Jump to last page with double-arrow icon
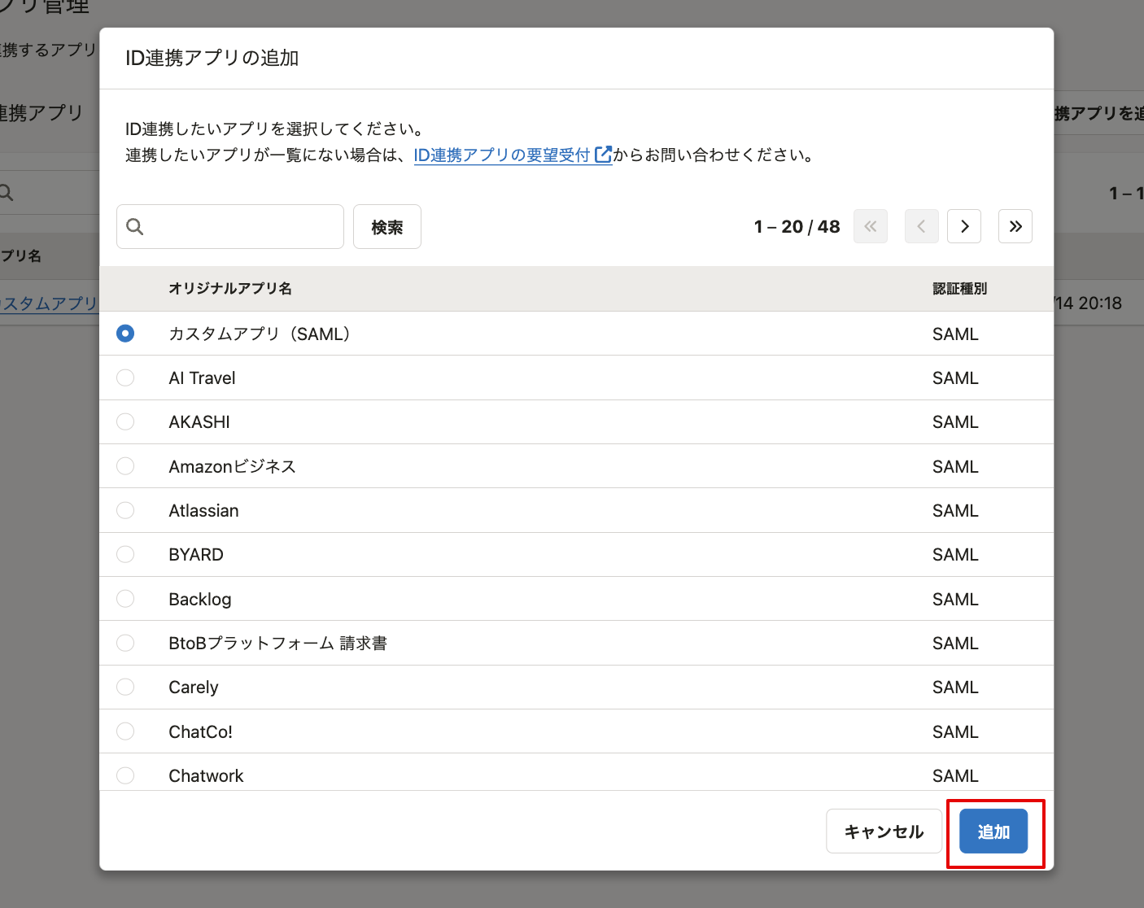Image resolution: width=1144 pixels, height=908 pixels. [1015, 226]
